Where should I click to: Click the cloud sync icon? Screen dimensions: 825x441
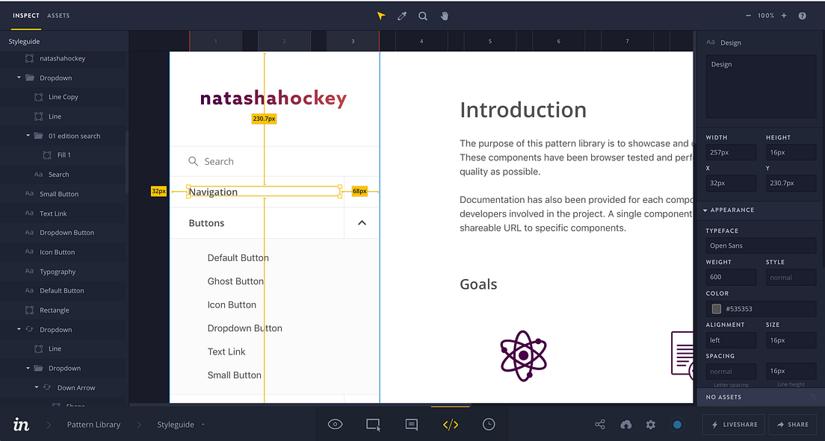[625, 424]
